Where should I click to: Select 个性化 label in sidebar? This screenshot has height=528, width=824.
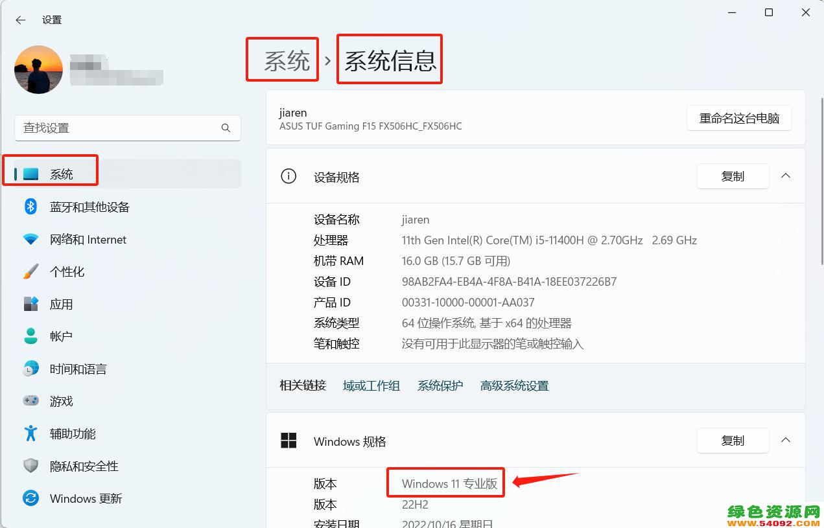[x=67, y=271]
